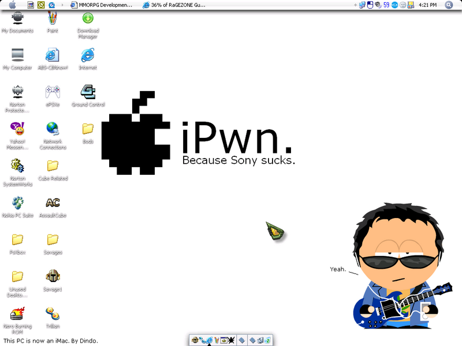Open the Cube Related folder

click(x=53, y=170)
